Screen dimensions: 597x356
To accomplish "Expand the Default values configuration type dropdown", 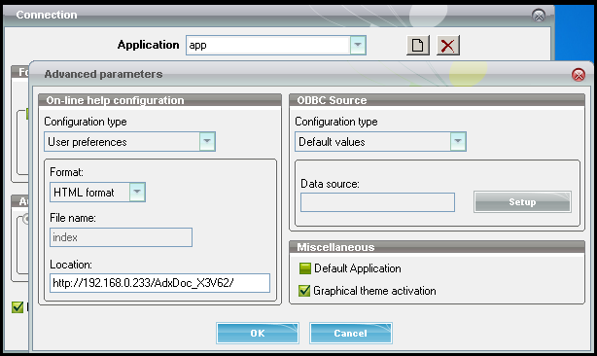I will pos(458,141).
